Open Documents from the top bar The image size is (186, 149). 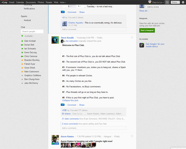coord(31,2)
